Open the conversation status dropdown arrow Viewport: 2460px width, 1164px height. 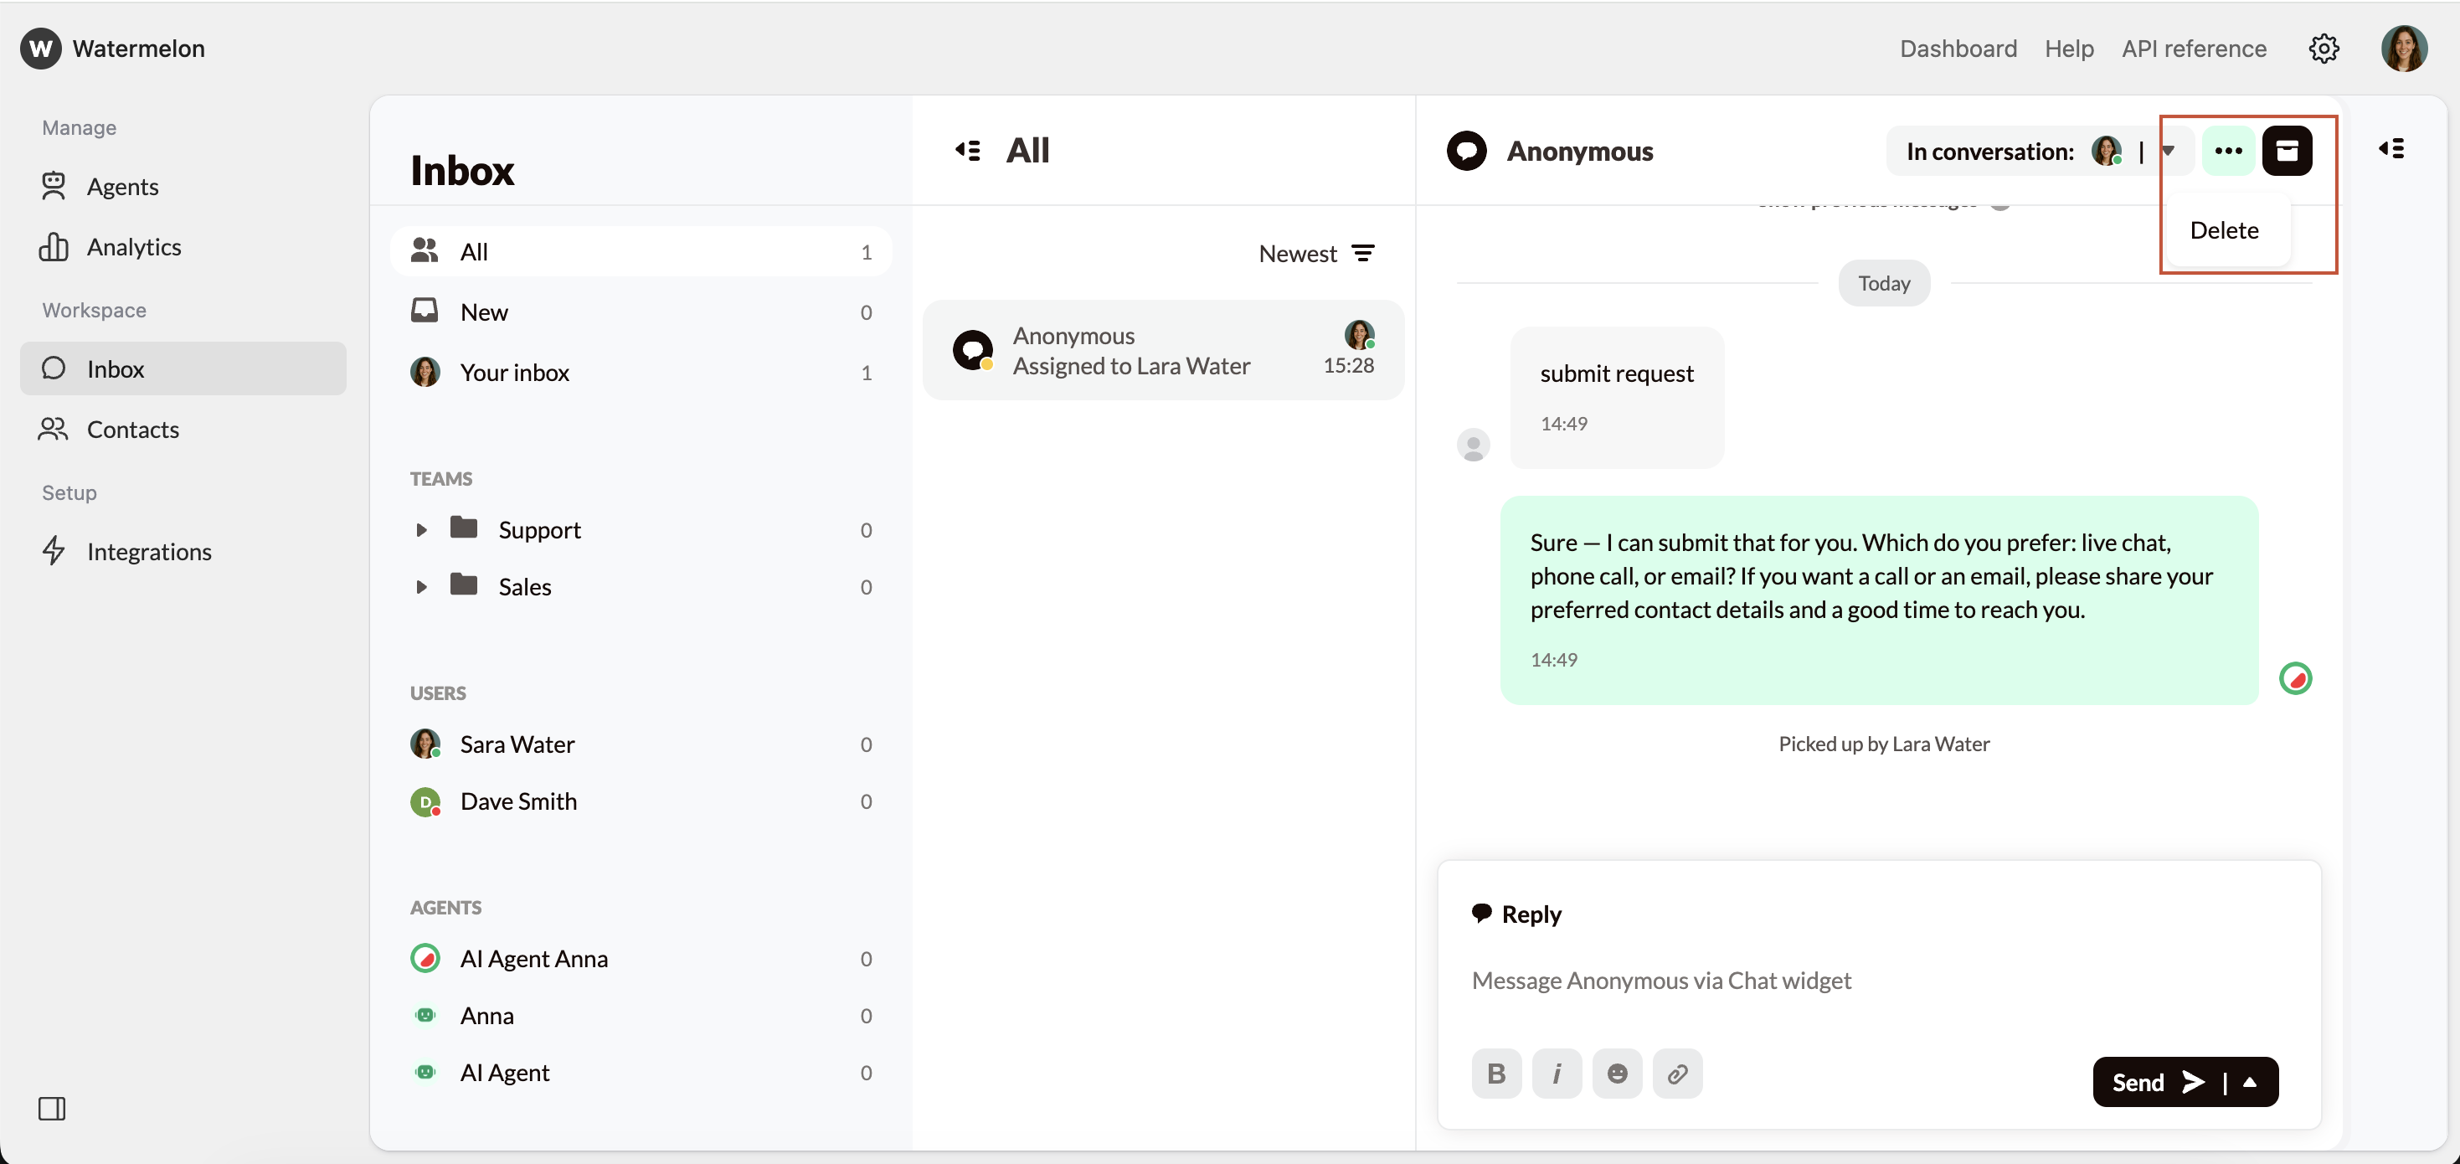coord(2169,150)
